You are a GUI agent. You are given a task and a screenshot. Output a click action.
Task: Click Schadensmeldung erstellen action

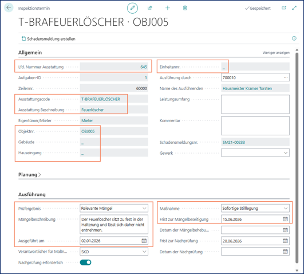coord(49,39)
